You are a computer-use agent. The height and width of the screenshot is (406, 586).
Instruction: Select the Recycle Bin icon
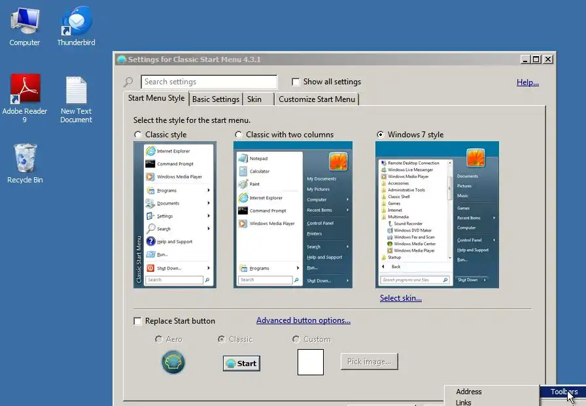[x=25, y=163]
